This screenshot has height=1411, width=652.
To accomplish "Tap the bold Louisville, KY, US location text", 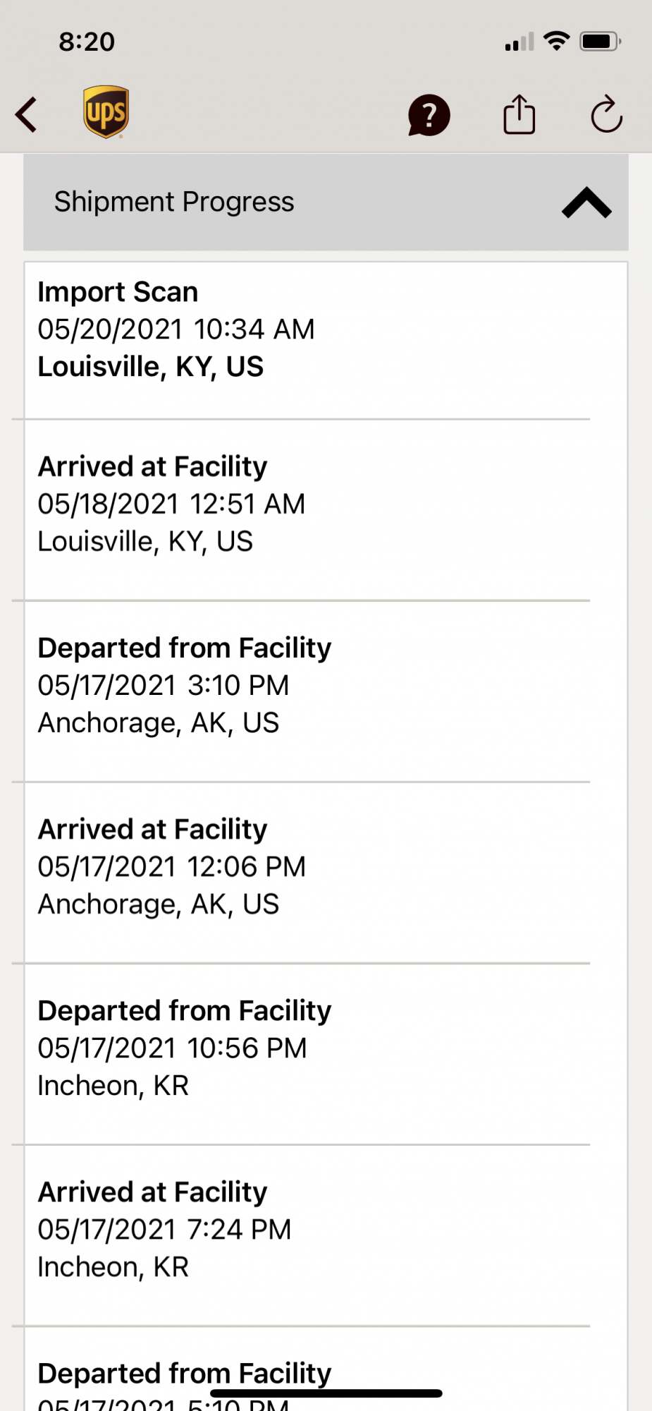I will [x=150, y=367].
